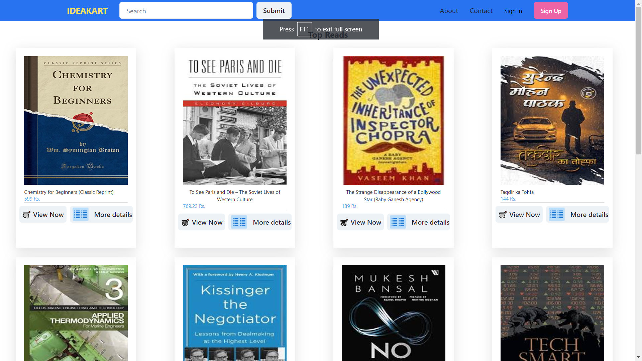Click list icon on To See Paris card
The width and height of the screenshot is (642, 361).
tap(239, 222)
